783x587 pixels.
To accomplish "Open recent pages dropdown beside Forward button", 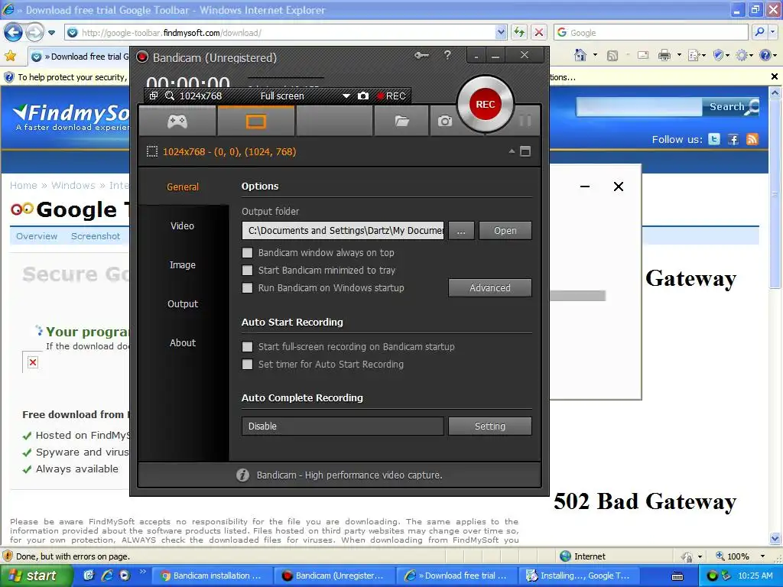I will 51,33.
